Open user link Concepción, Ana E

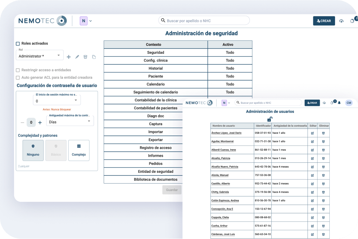[x=222, y=209]
